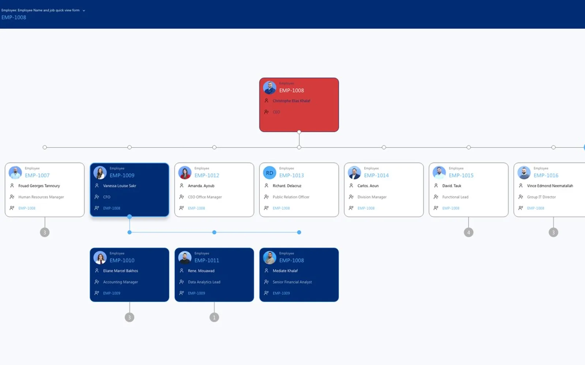Click person icon beside Rene Mouawad
The image size is (585, 365).
point(182,271)
